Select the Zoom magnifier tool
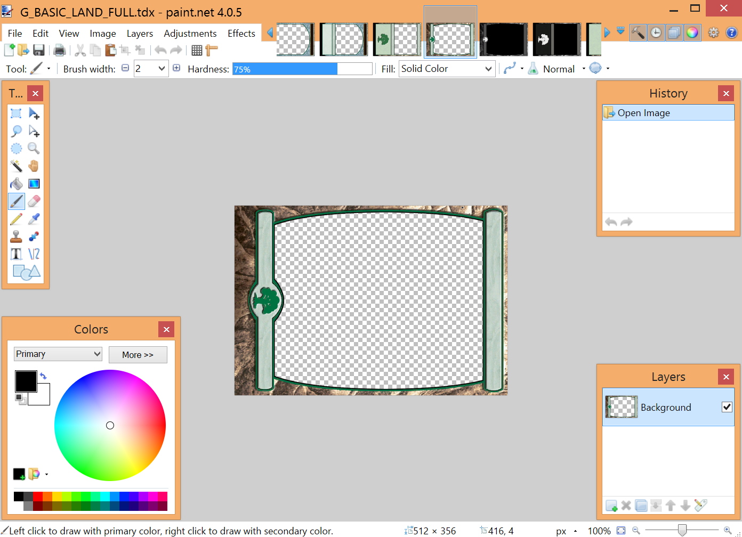742x537 pixels. pos(34,149)
